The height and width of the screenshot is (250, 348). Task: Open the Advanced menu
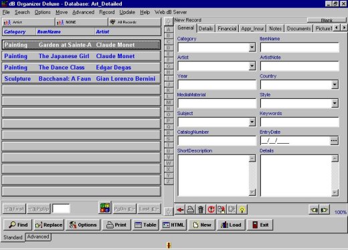coord(83,12)
